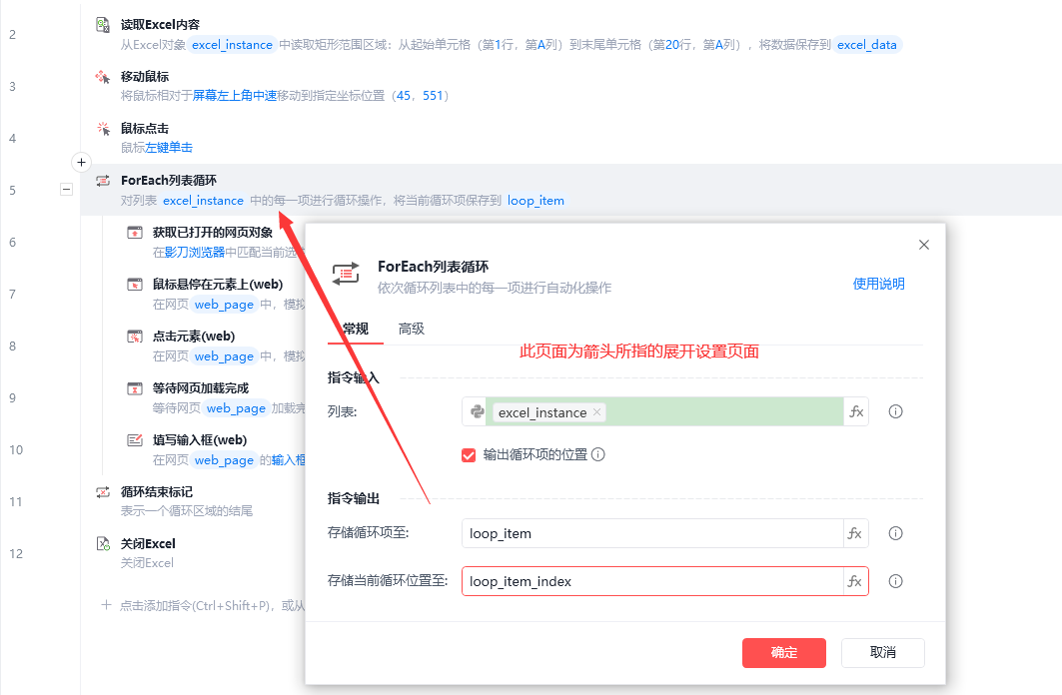The height and width of the screenshot is (695, 1062).
Task: Click the 获取已打开的网页对象 step icon
Action: (135, 233)
